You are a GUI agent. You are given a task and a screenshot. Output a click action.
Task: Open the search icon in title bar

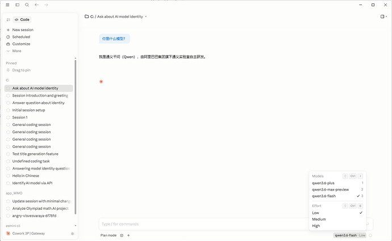[27, 5]
